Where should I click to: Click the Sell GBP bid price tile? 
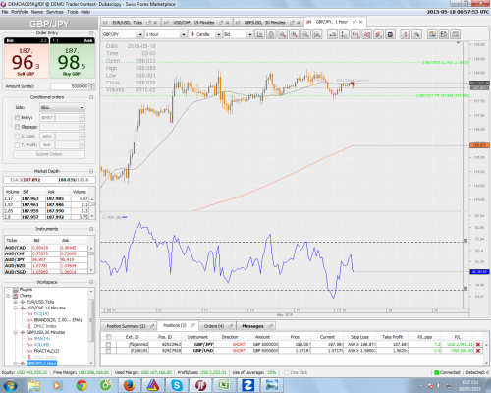27,58
